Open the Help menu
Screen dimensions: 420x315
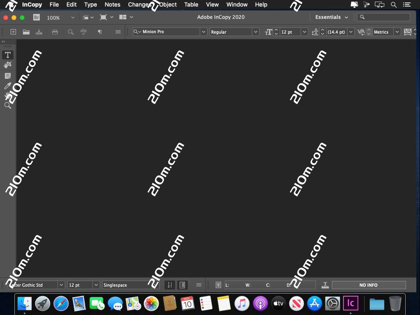261,5
